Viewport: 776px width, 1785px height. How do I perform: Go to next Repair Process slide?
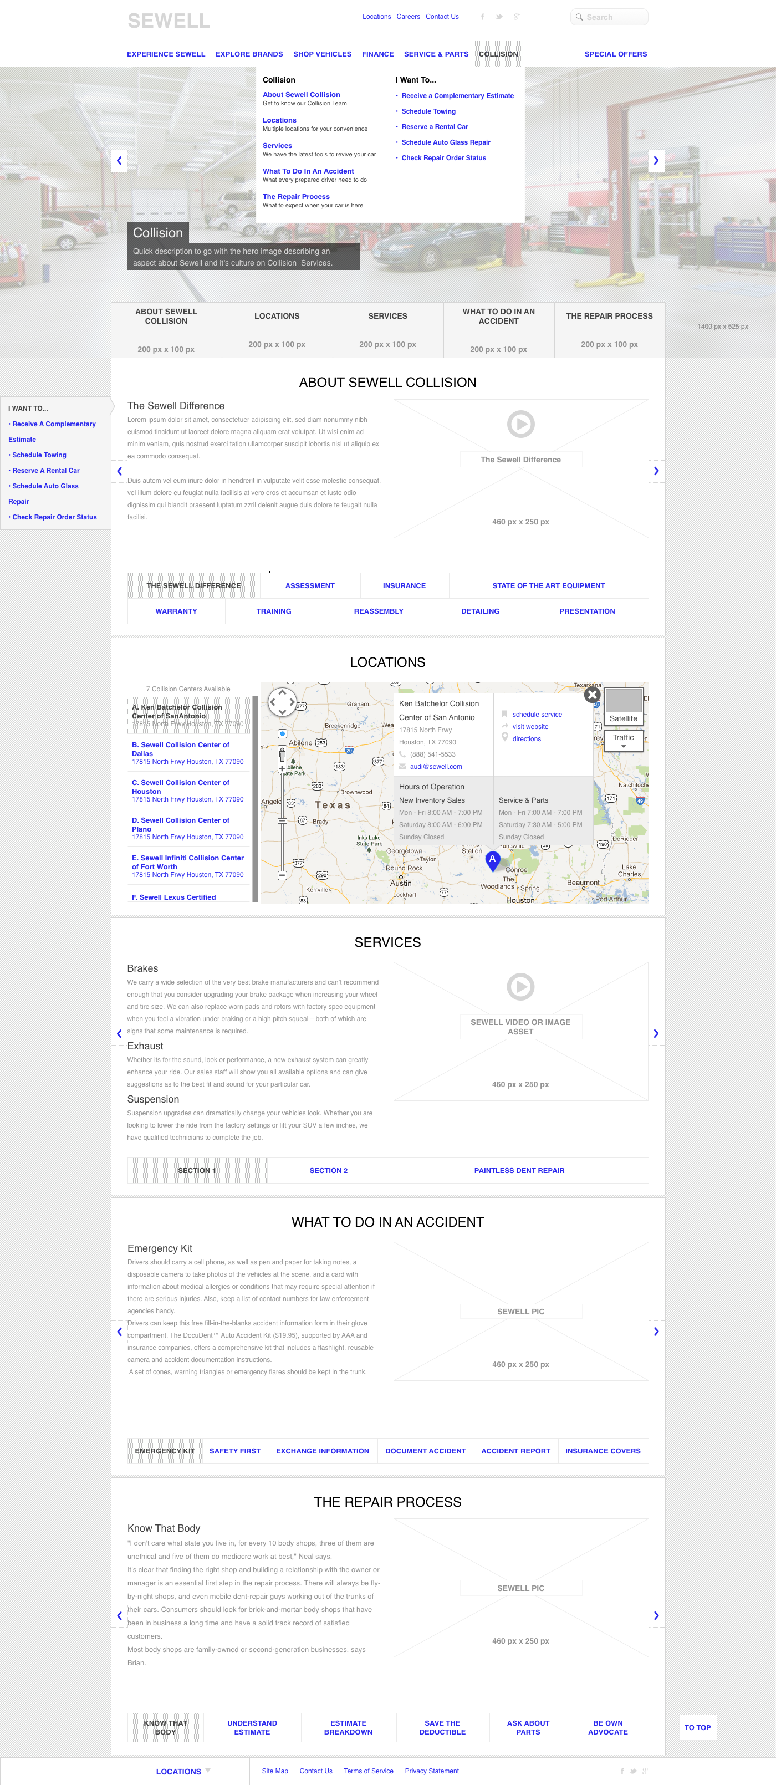pyautogui.click(x=656, y=1616)
